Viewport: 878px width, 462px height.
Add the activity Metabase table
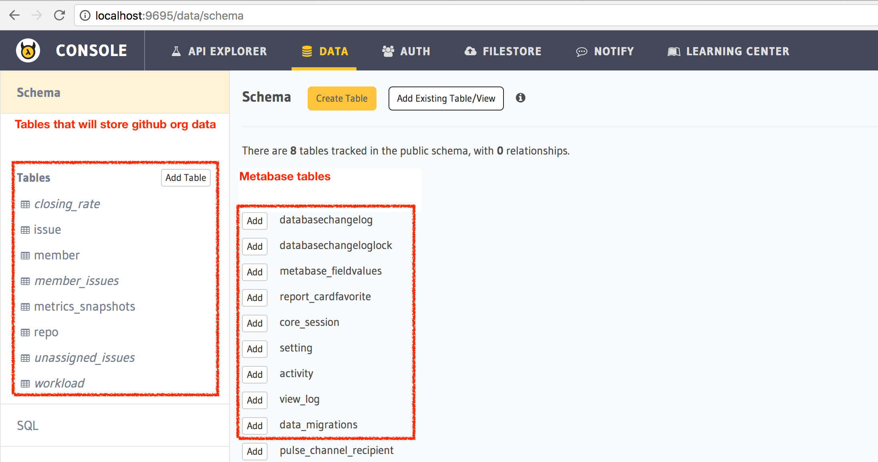[x=254, y=374]
